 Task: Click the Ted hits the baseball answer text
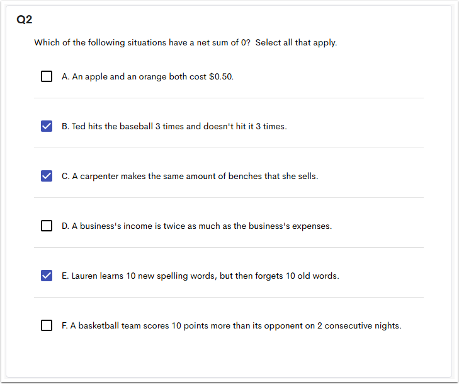click(174, 126)
